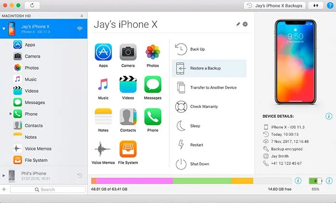Click the iPhone X preview image
This screenshot has height=203, width=336.
pos(296,62)
